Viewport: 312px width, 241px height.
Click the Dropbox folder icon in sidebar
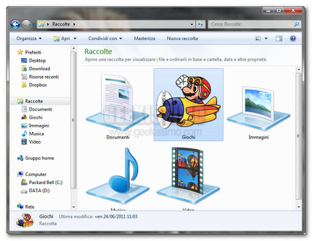point(24,84)
